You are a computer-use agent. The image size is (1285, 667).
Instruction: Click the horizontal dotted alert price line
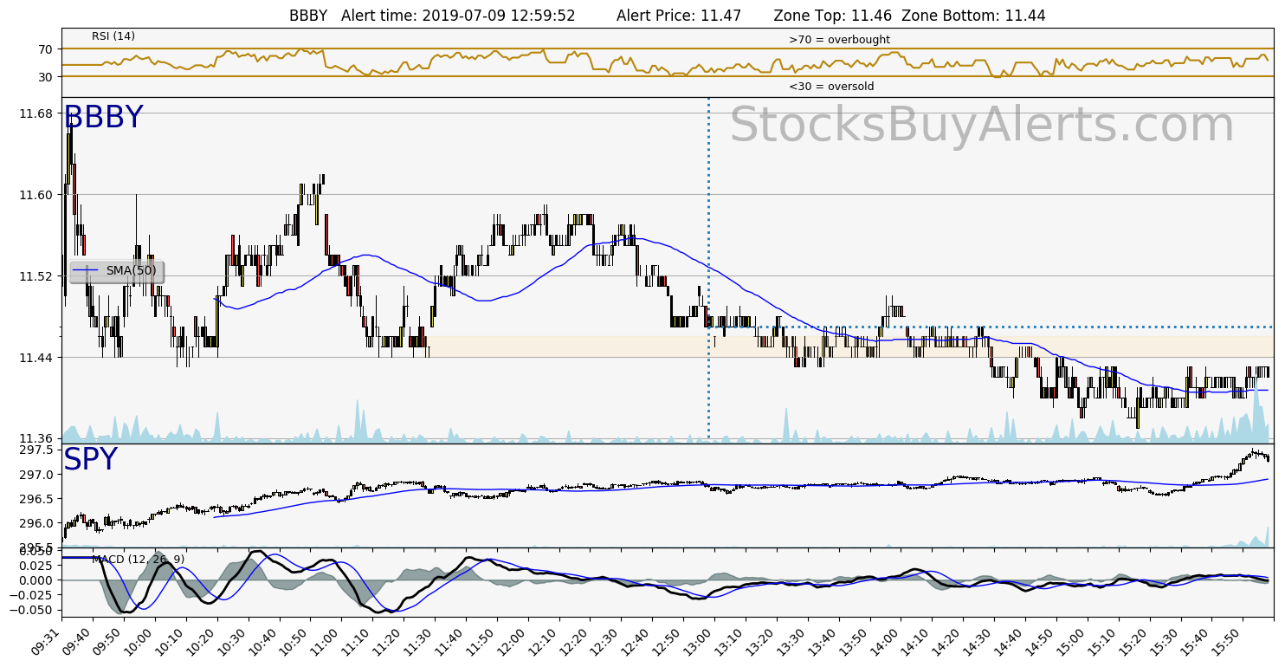coord(991,327)
